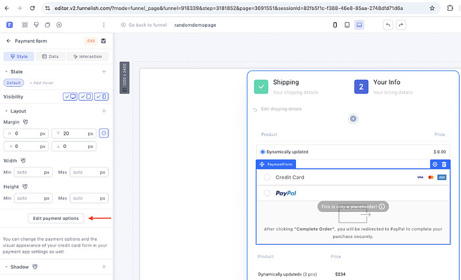Click the Edit payment options button
Screen dimensions: 461x280
pos(56,218)
